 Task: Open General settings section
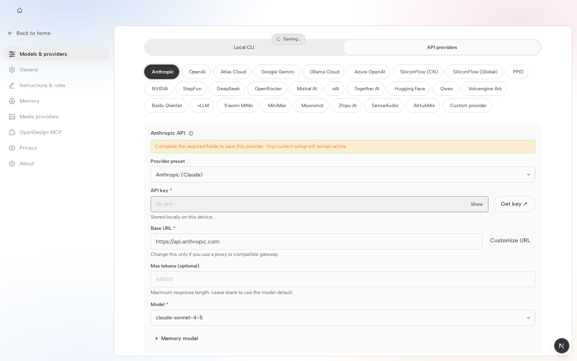56,69
